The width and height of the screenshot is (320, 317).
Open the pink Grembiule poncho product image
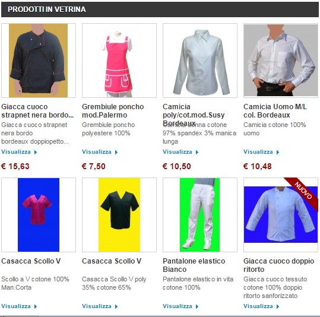[x=119, y=61]
